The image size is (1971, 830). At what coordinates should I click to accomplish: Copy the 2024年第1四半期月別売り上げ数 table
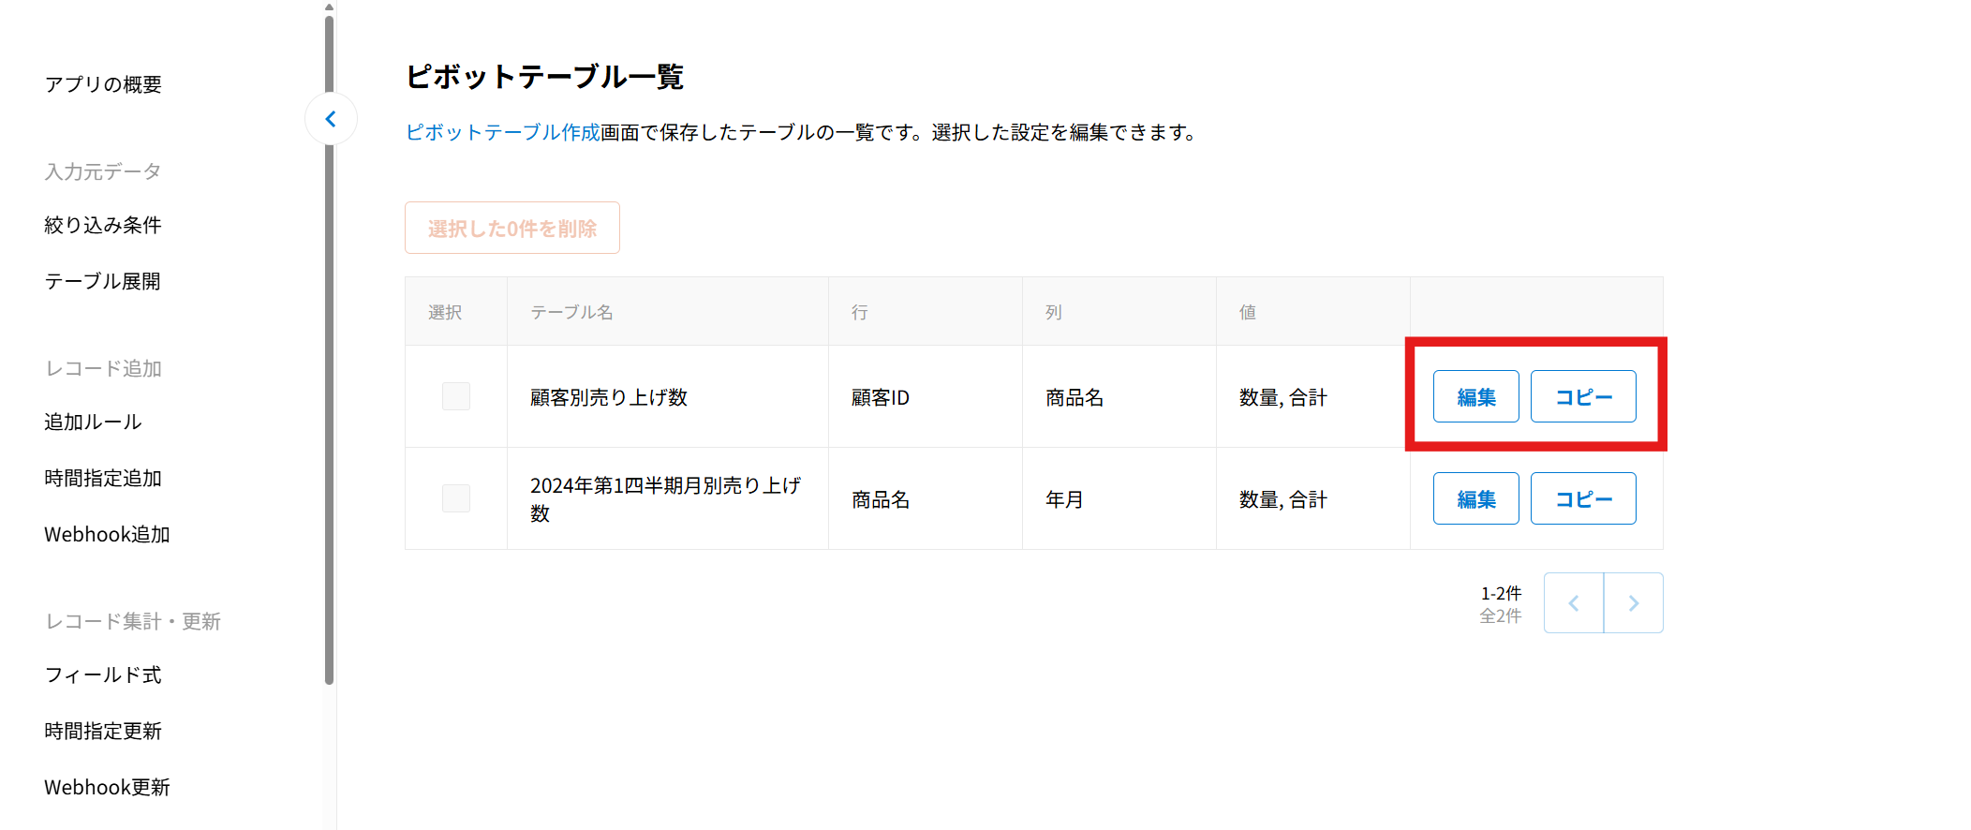[1582, 498]
